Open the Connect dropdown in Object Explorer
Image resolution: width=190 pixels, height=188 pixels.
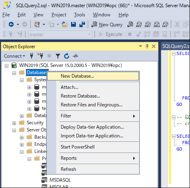(x=14, y=56)
